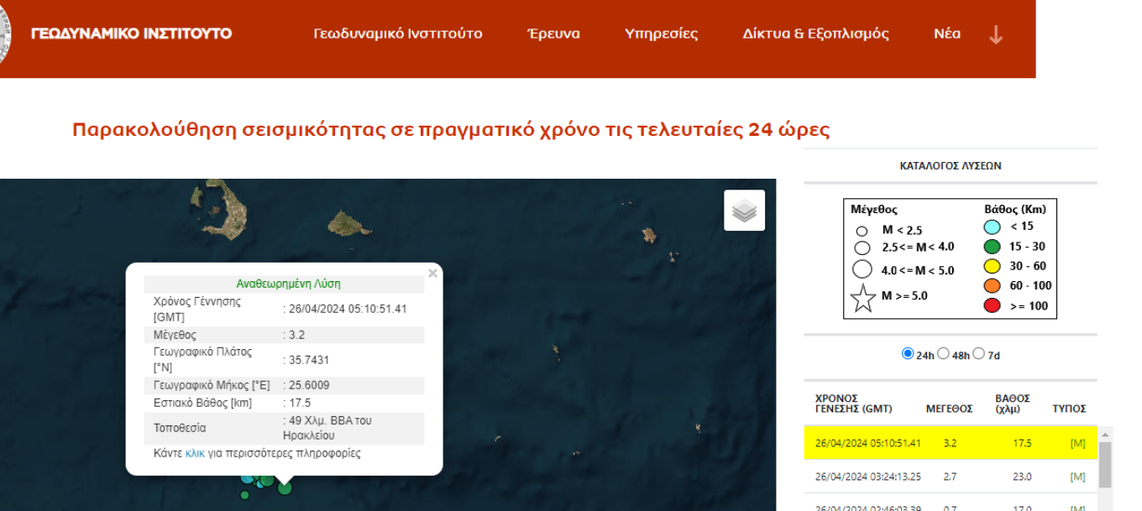Screen dimensions: 1142x511
Task: Select the 24h time range
Action: (907, 353)
